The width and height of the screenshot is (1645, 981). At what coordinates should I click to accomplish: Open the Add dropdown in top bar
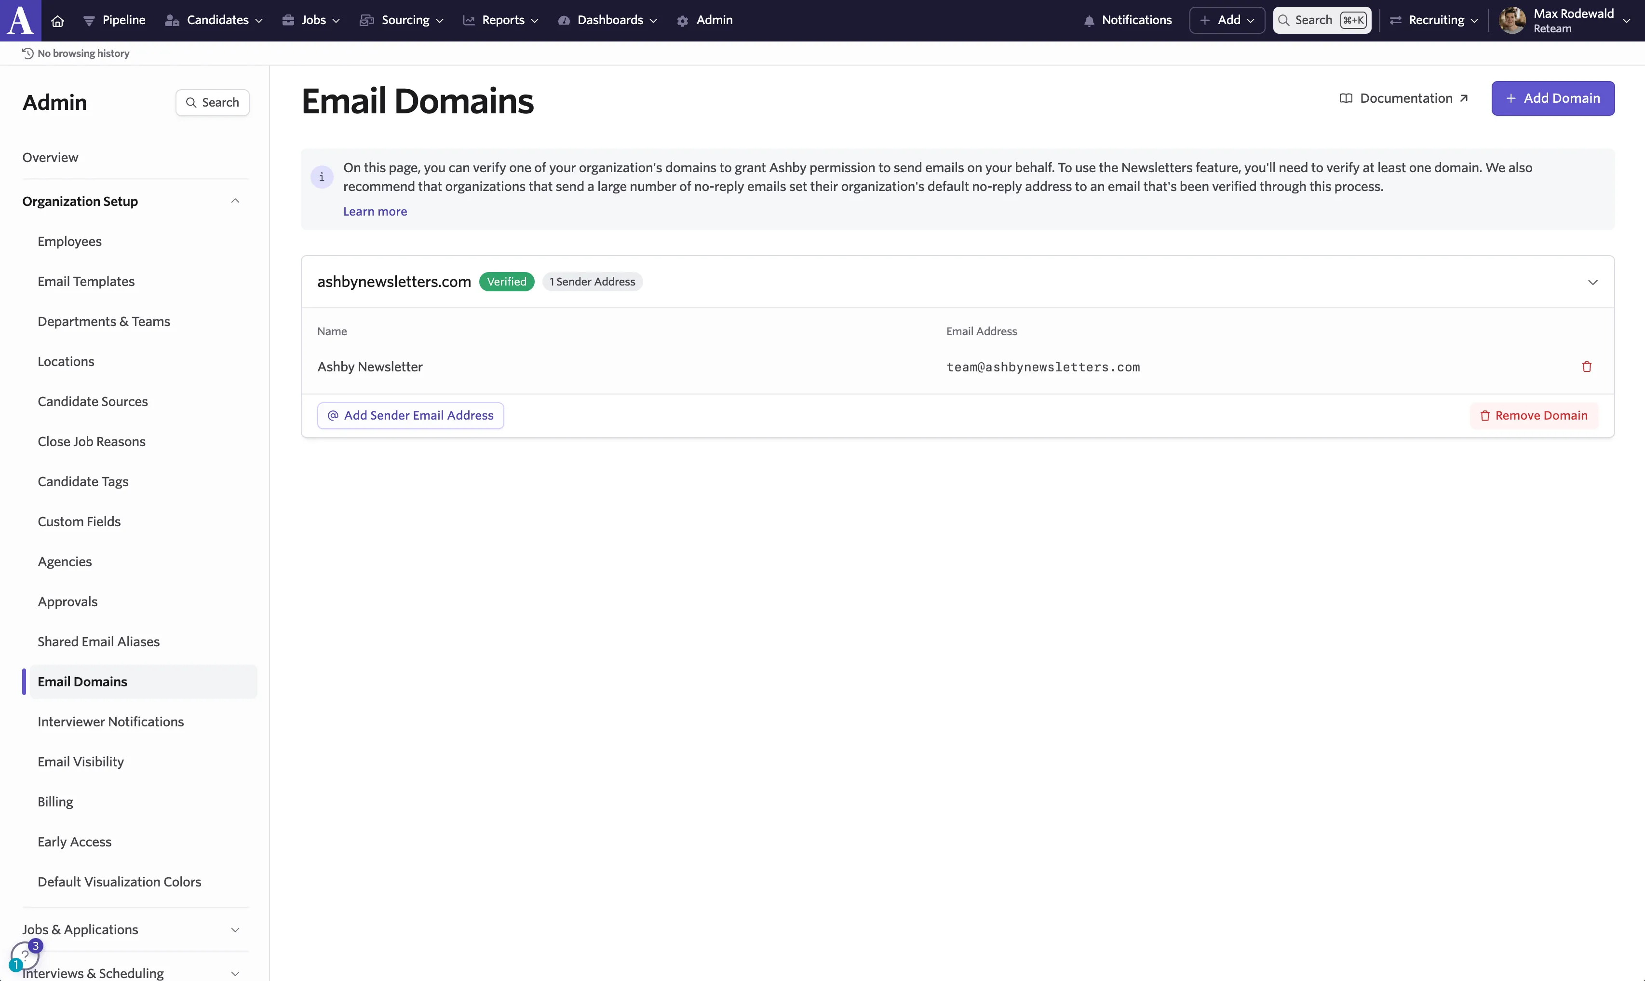coord(1227,20)
